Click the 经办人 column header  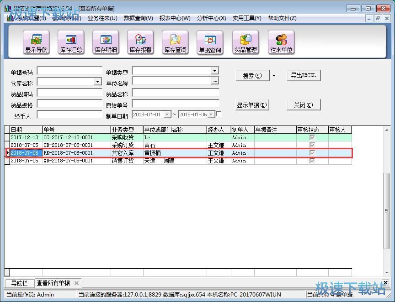pos(219,130)
